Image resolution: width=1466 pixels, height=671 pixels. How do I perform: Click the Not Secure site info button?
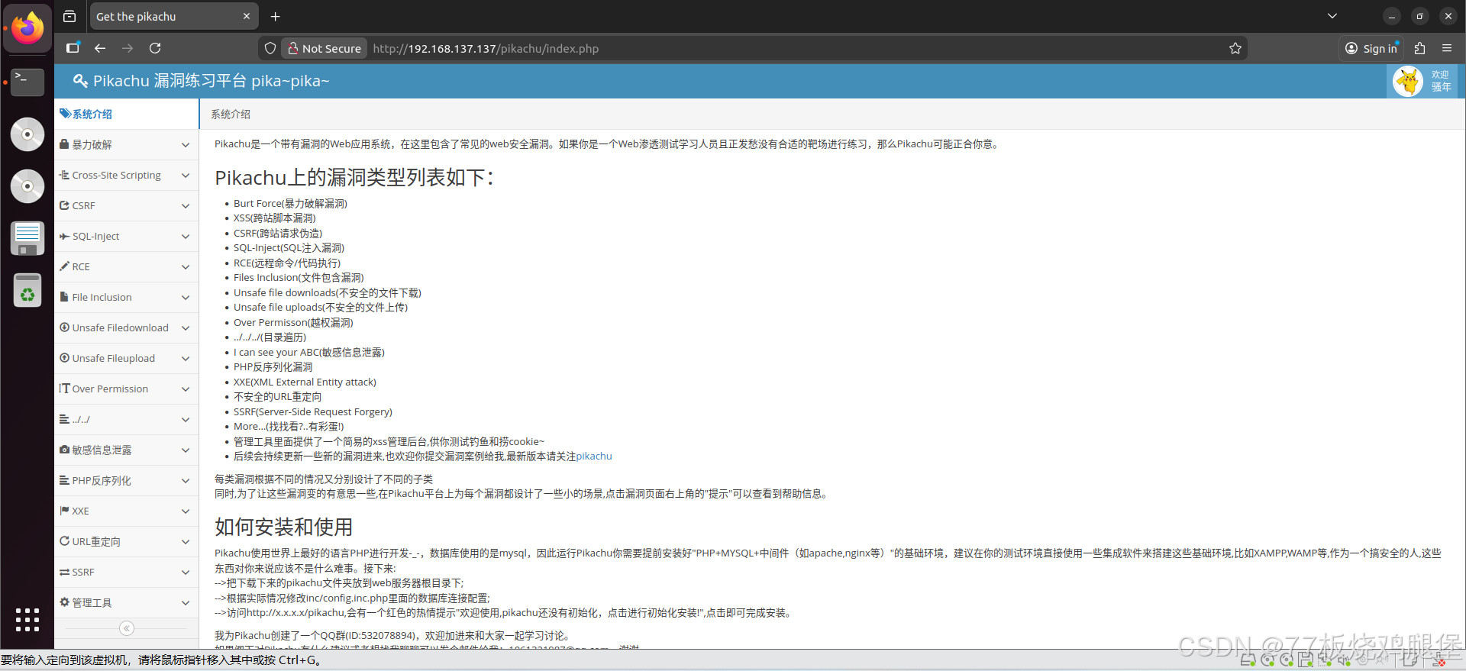pos(325,48)
